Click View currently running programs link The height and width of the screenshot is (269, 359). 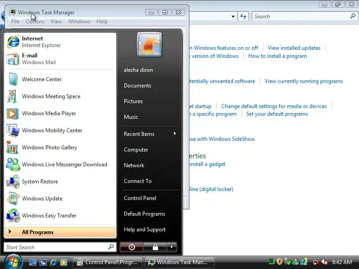pyautogui.click(x=304, y=81)
